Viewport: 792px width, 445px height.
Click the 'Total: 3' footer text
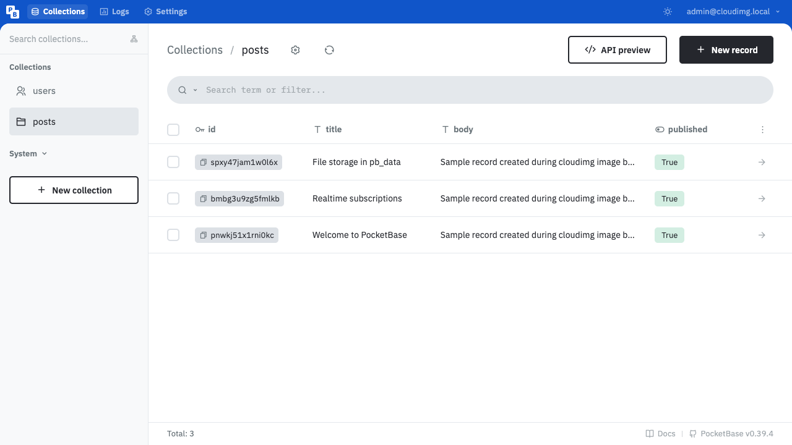tap(181, 434)
